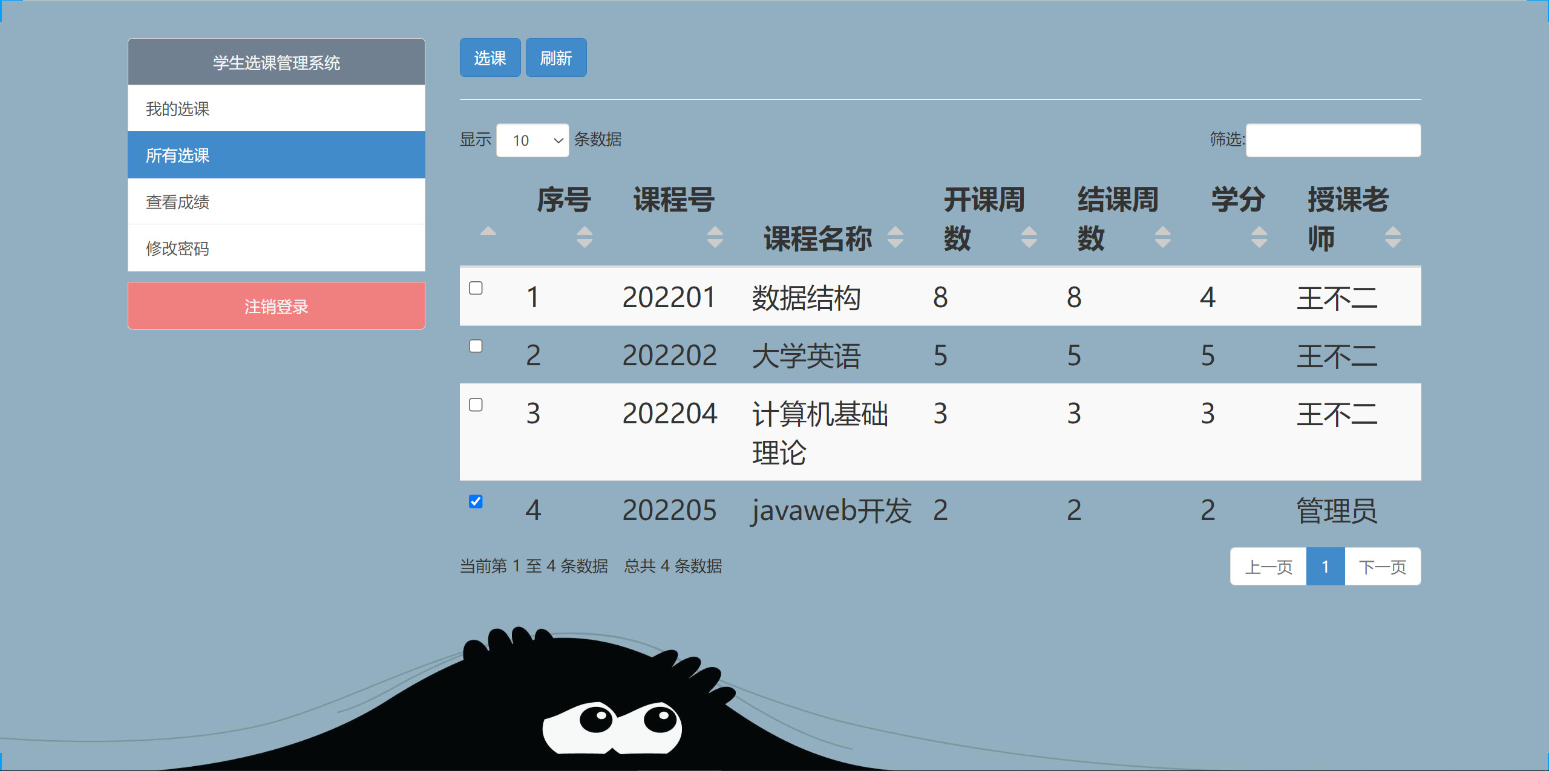
Task: Sort by 授课老师 sort arrows
Action: coord(1393,237)
